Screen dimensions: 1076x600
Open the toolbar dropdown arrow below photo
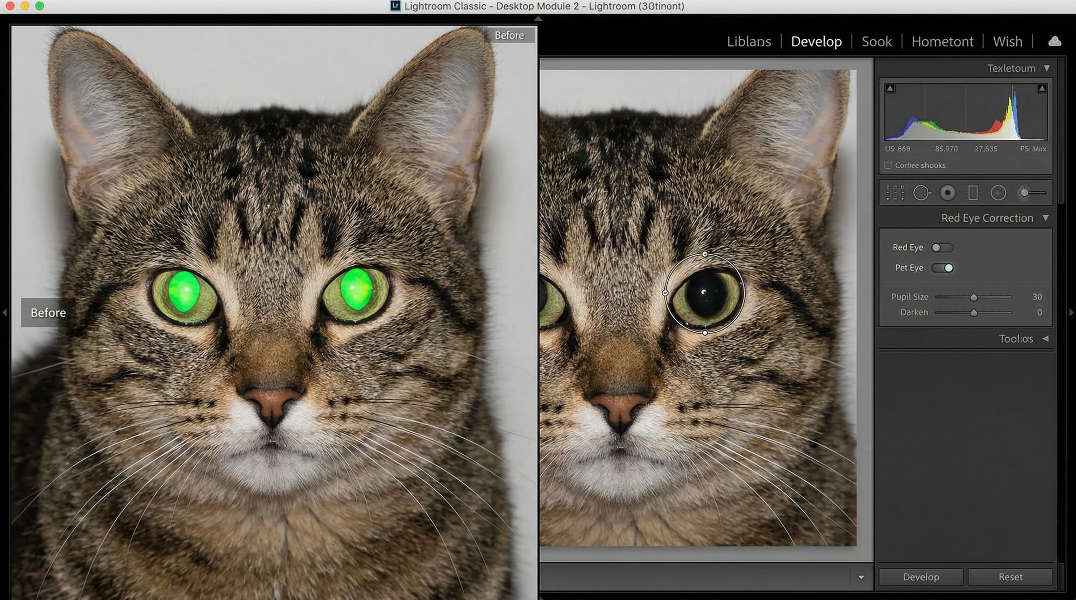pos(861,577)
